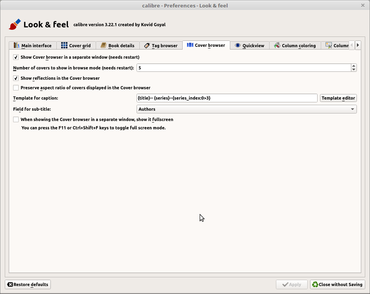The width and height of the screenshot is (370, 294).
Task: Click the cut-off Column icons tab icon
Action: tap(328, 45)
